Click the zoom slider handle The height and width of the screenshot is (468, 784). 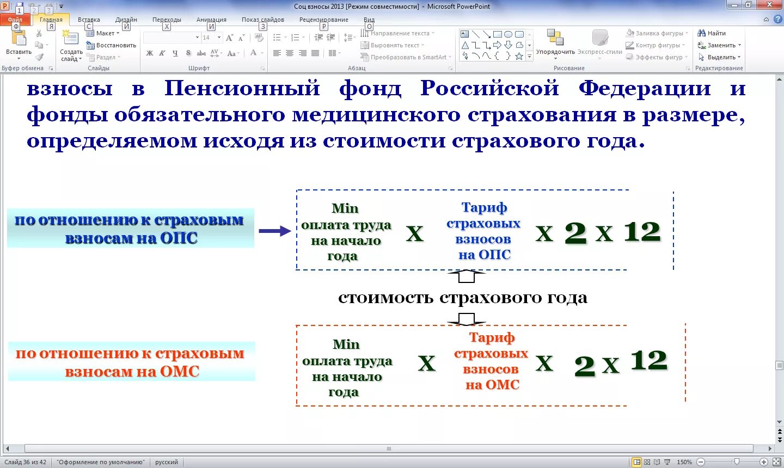point(737,462)
